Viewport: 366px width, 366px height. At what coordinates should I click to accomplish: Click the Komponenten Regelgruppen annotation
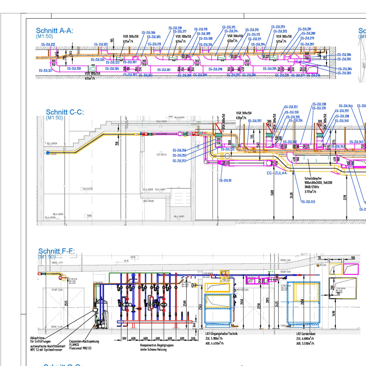coord(157,345)
